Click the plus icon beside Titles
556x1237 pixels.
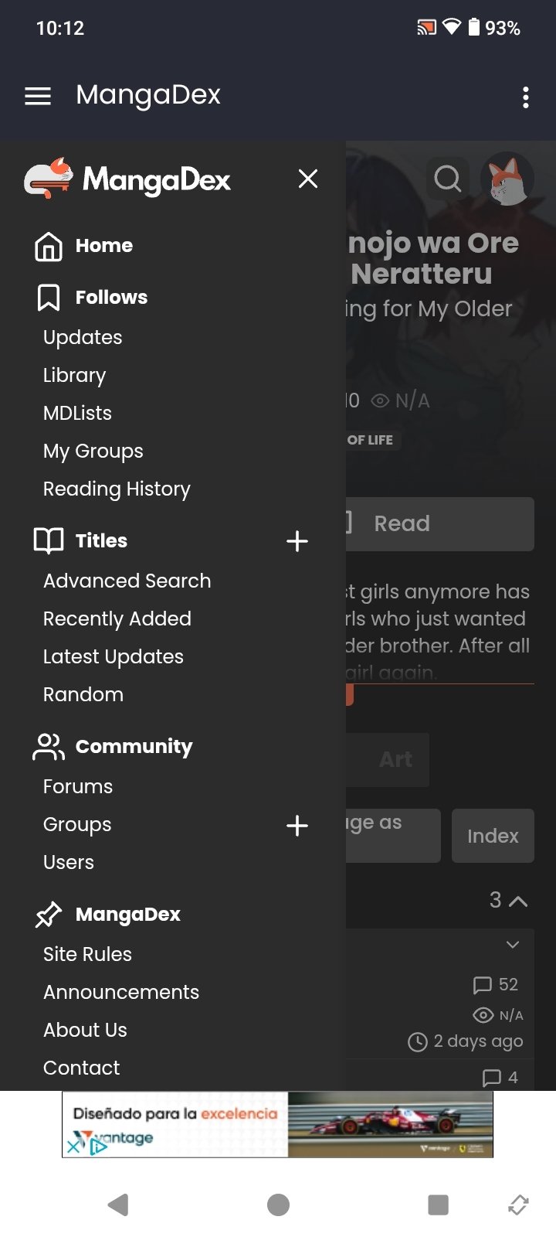pyautogui.click(x=297, y=541)
